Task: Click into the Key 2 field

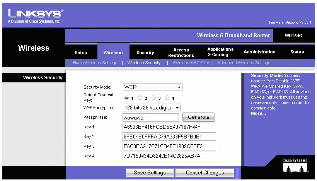Action: coord(169,137)
